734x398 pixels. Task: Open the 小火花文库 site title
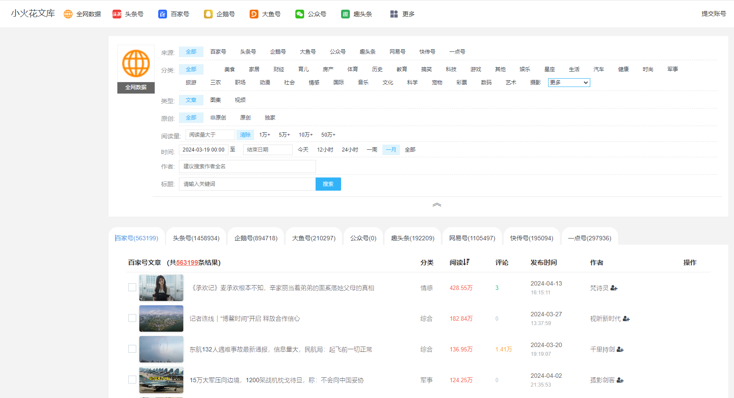(33, 14)
